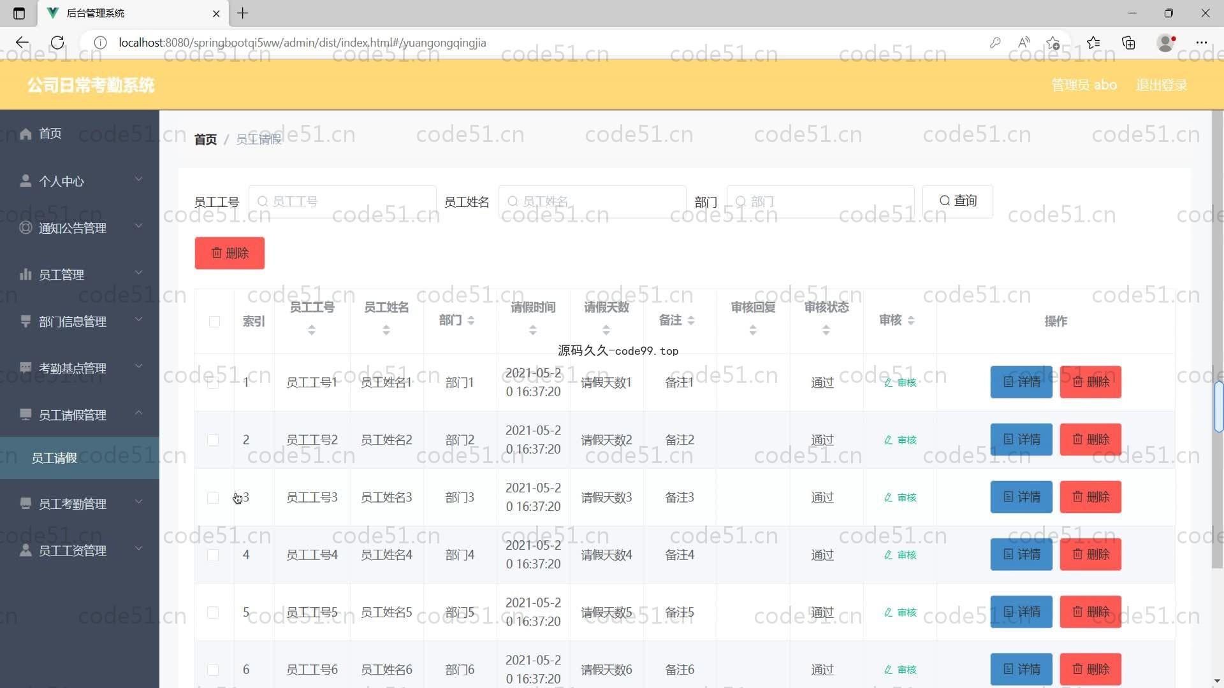Select the 员工请假 submenu item
The image size is (1224, 688).
point(80,458)
